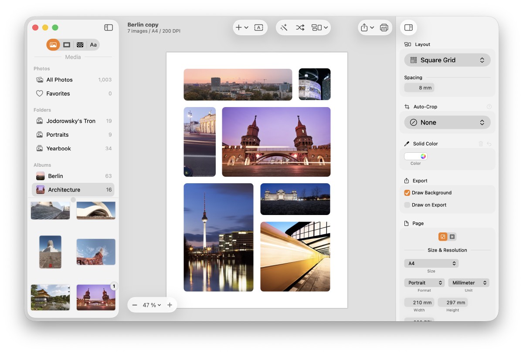This screenshot has width=523, height=353.
Task: Open the add (+) menu in toolbar
Action: point(241,27)
